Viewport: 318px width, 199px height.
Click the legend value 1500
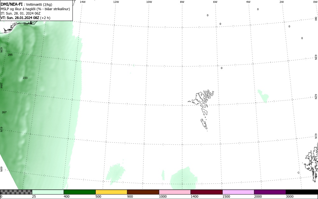point(226,196)
